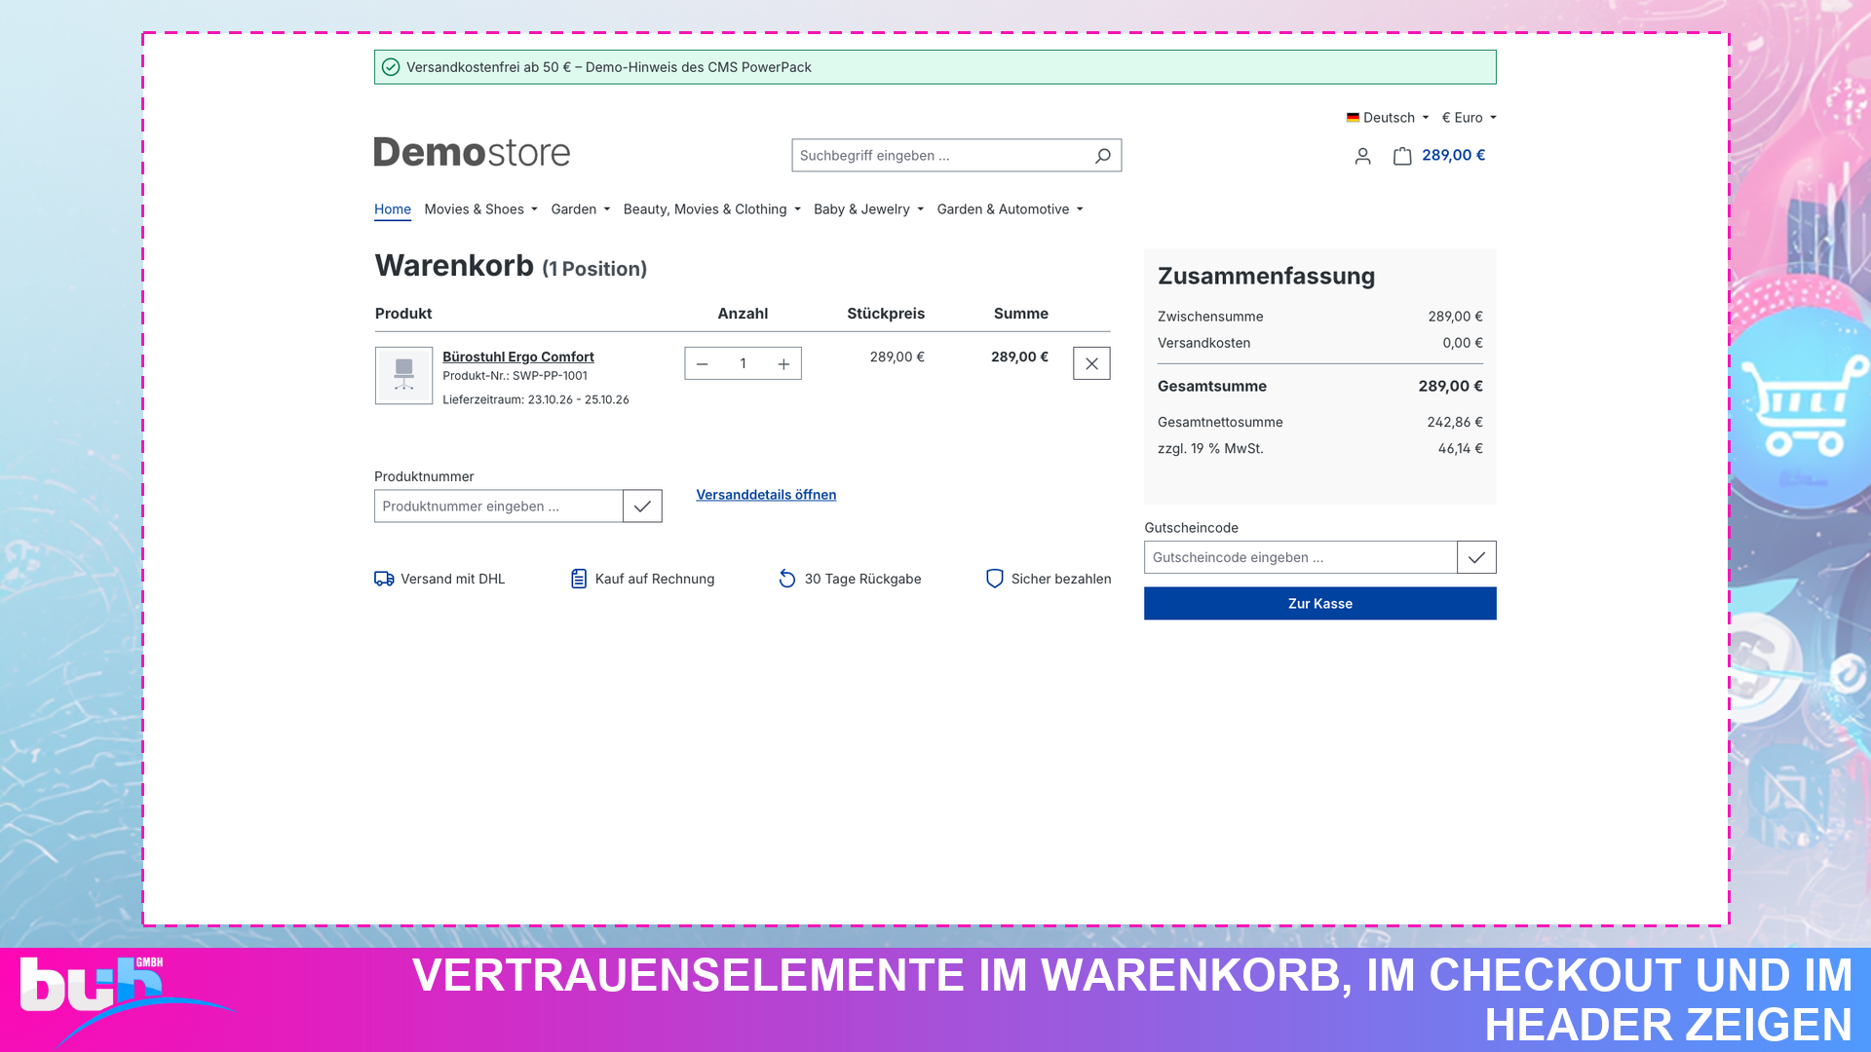Open the Bürostuhl Ergo Comfort product link
This screenshot has height=1052, width=1871.
pyautogui.click(x=518, y=357)
